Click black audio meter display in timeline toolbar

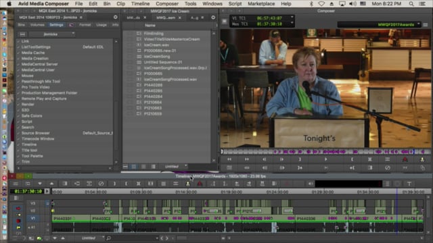[348, 184]
